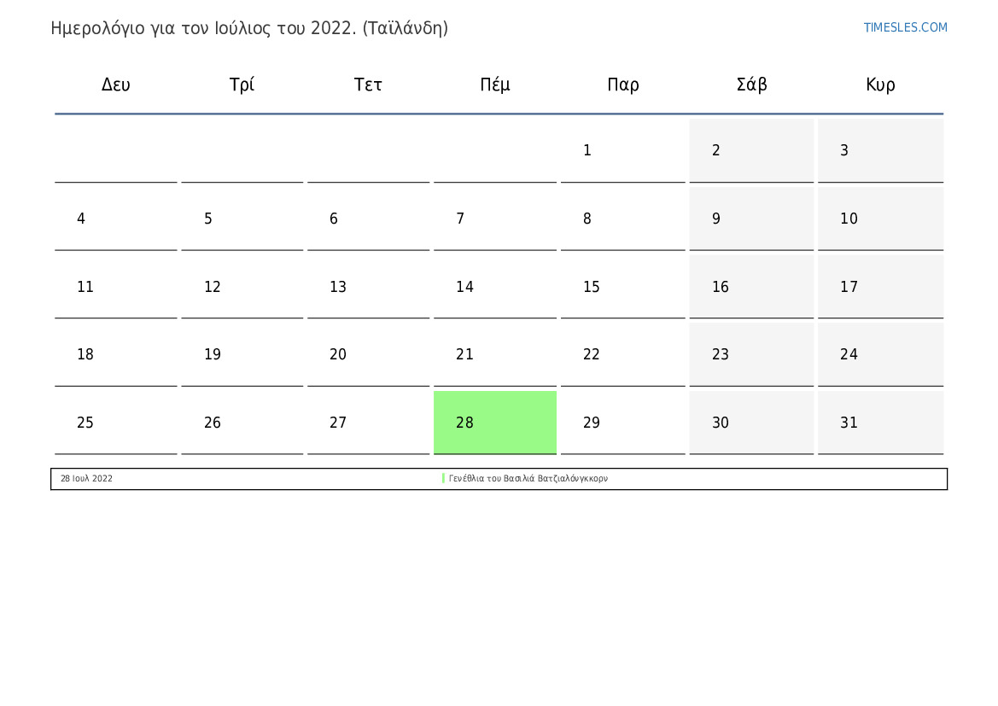The height and width of the screenshot is (706, 998).
Task: Click the Δευ (Monday) column header
Action: point(116,85)
